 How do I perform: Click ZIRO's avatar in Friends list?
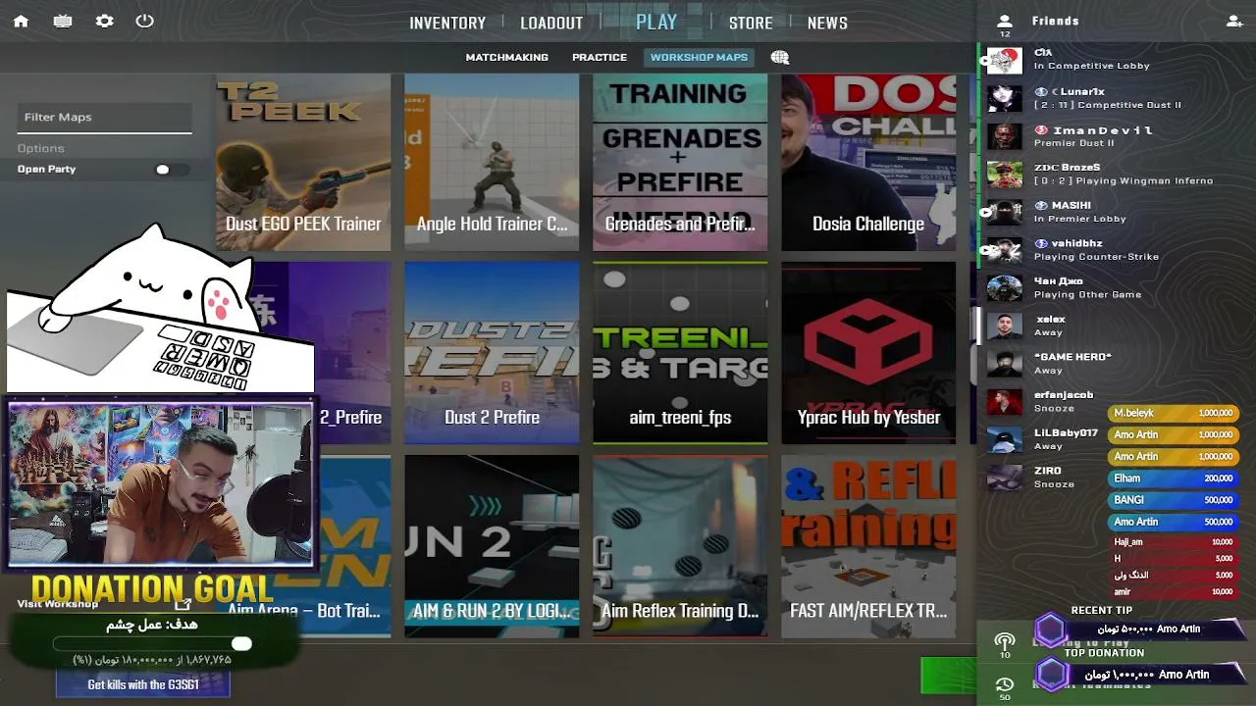tap(1004, 478)
